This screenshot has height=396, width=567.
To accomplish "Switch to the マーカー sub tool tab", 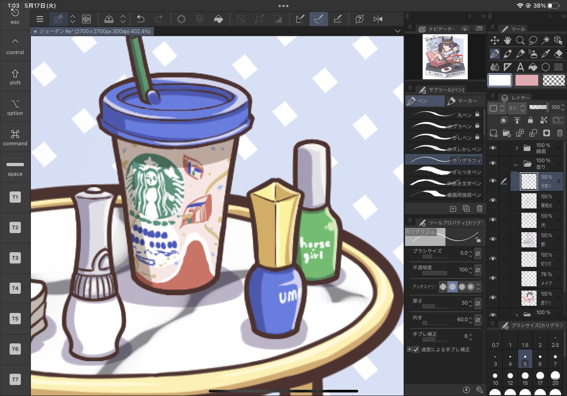I will tap(464, 101).
